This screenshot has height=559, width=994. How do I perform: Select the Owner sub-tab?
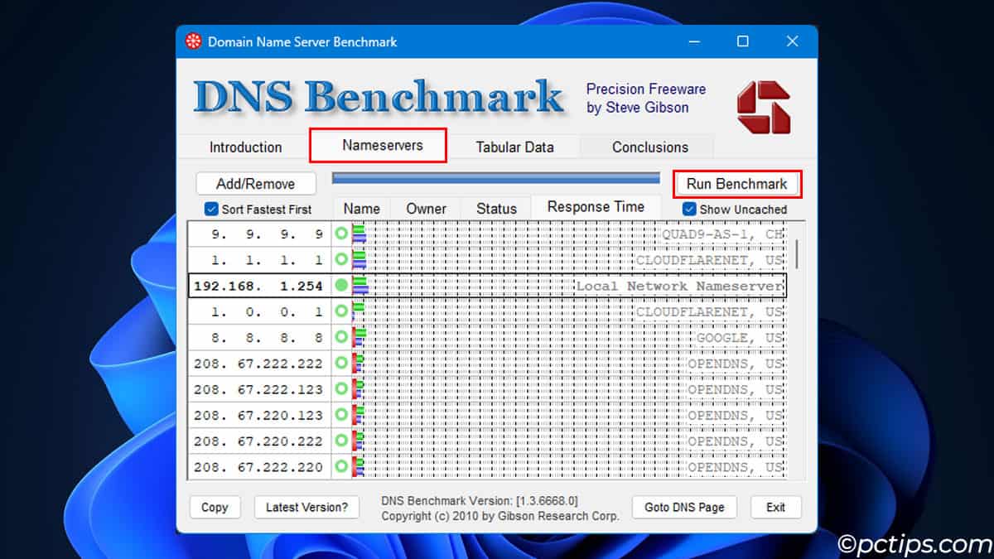(x=426, y=209)
